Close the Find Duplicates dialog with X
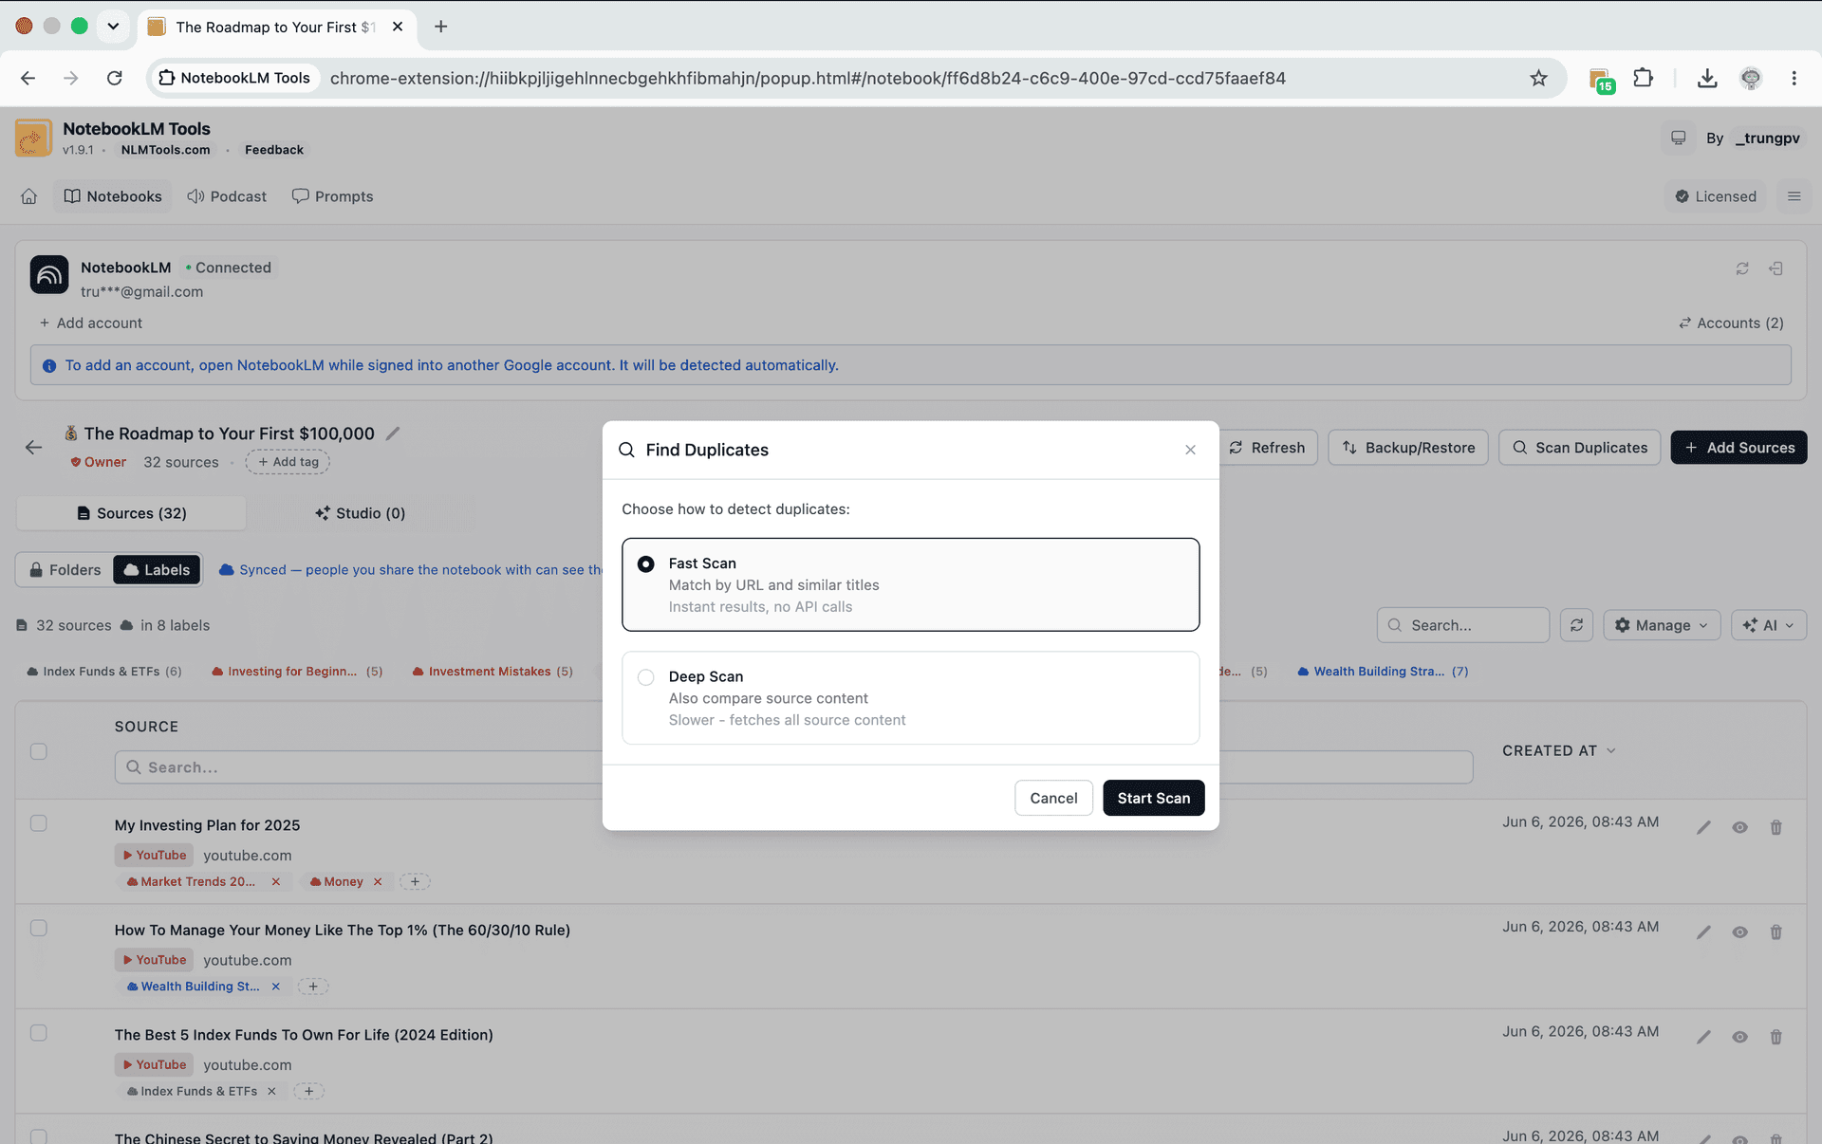The image size is (1822, 1144). click(x=1190, y=450)
